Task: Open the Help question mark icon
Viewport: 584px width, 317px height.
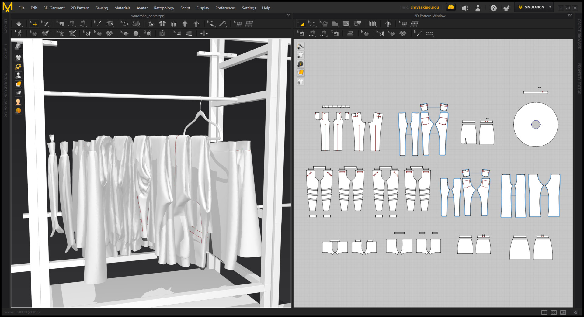Action: tap(493, 8)
